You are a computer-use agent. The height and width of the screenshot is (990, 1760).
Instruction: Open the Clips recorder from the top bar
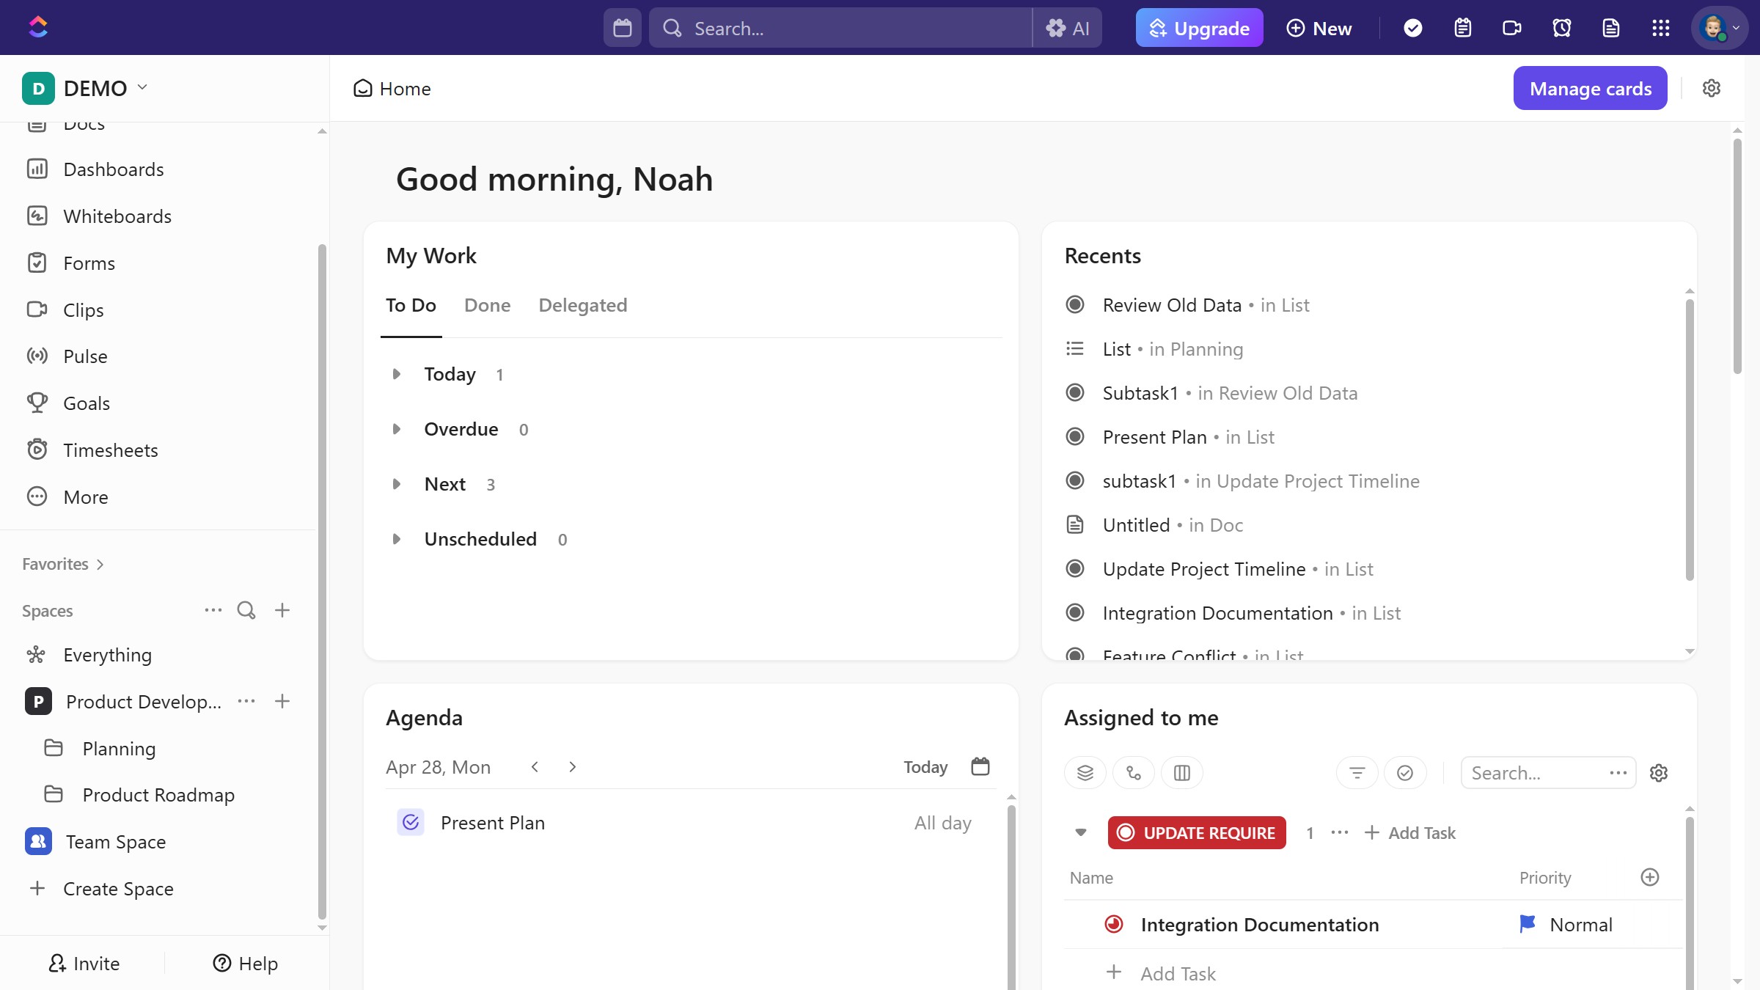1511,28
